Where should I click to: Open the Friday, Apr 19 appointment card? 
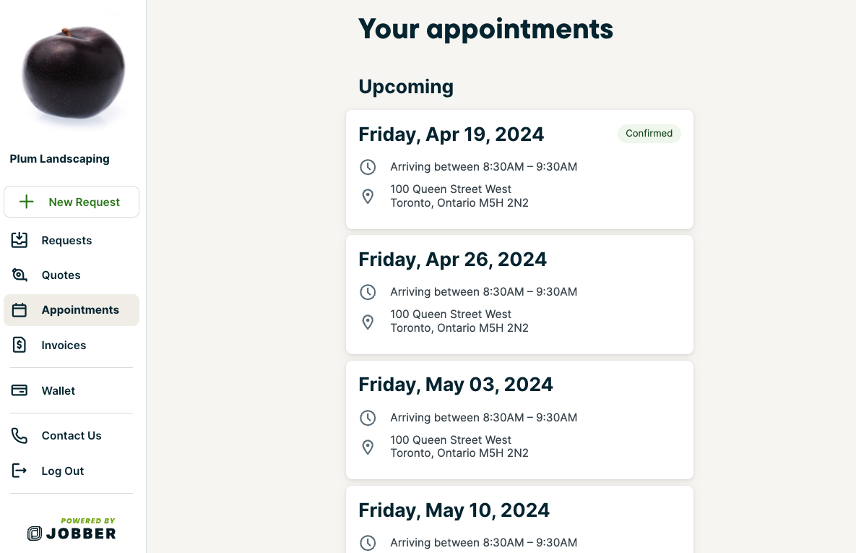519,169
